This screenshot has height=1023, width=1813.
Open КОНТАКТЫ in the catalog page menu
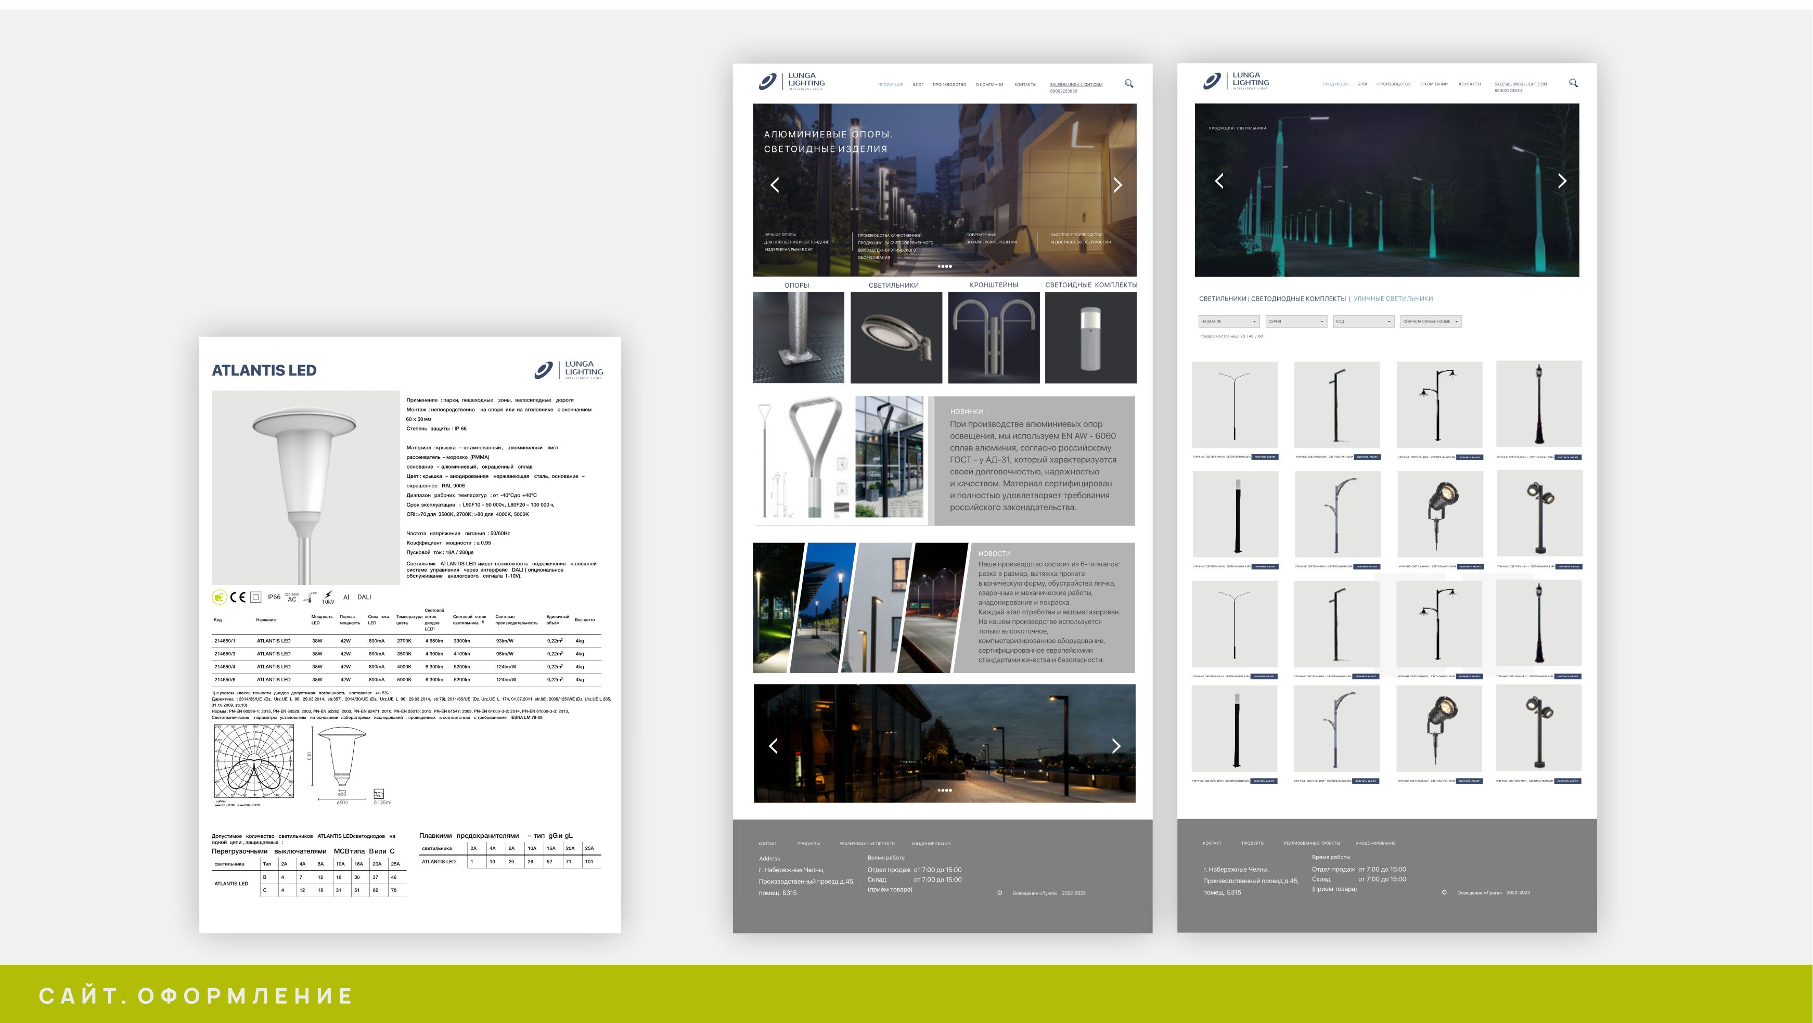coord(1470,84)
